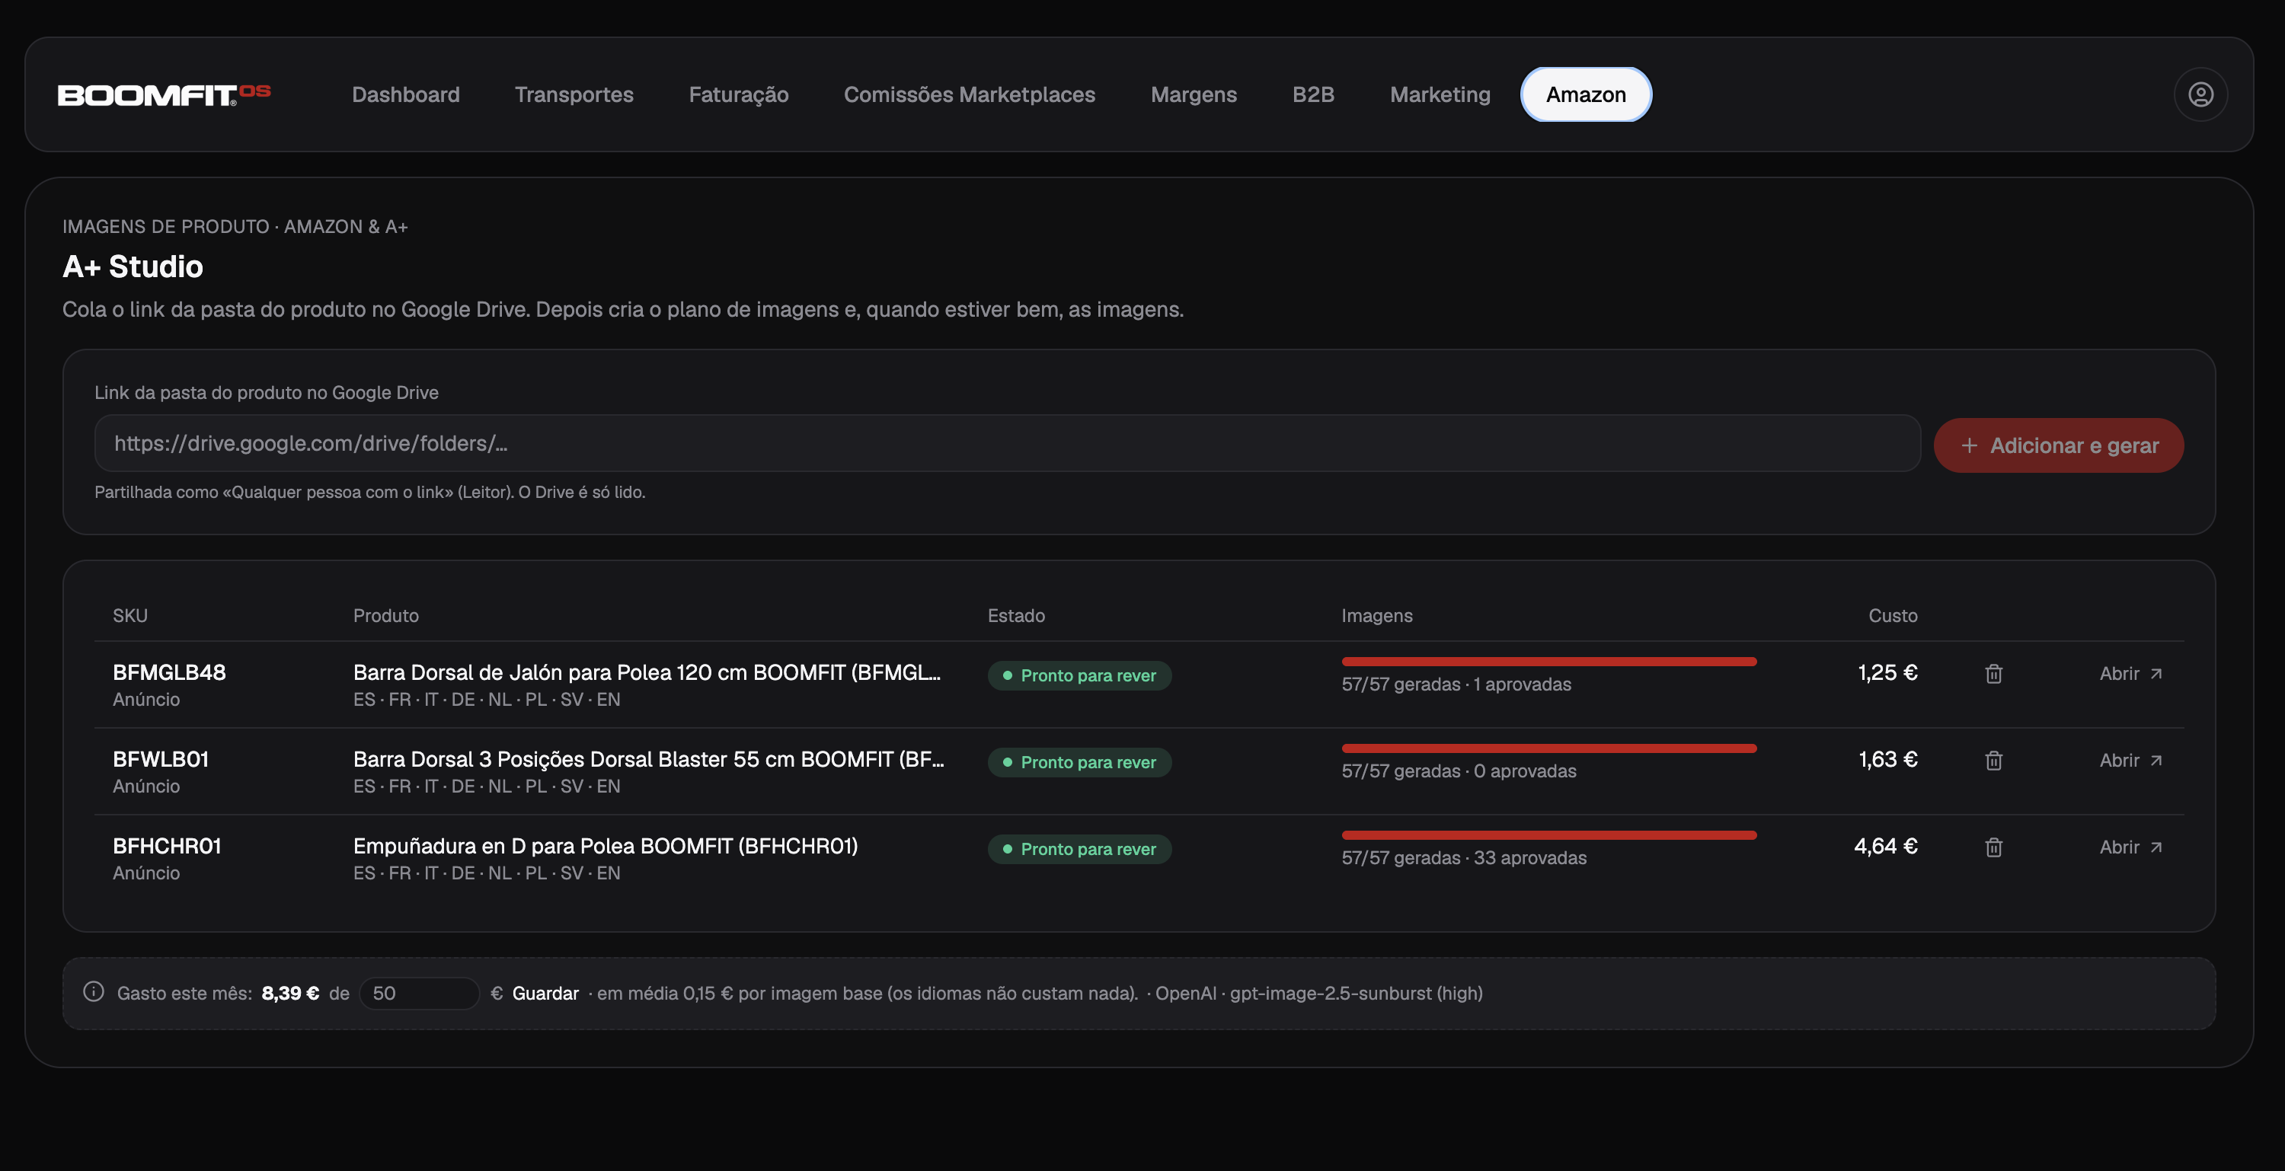The image size is (2285, 1171).
Task: Click the BFHCHR01 Pronto para rever badge
Action: pos(1079,849)
